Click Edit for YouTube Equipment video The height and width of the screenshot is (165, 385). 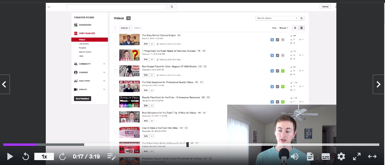pyautogui.click(x=146, y=90)
